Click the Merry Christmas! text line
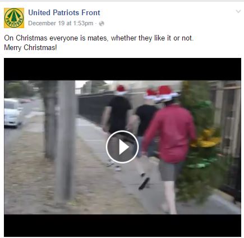Image resolution: width=244 pixels, height=238 pixels. (30, 47)
